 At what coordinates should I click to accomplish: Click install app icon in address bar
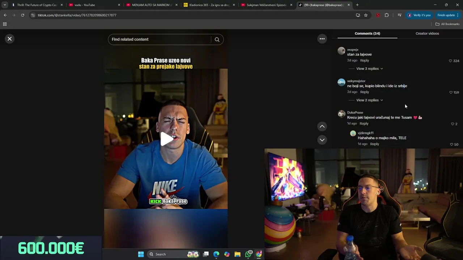pos(358,15)
